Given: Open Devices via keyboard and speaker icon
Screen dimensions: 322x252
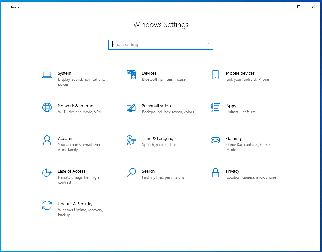Looking at the screenshot, I should tap(131, 75).
